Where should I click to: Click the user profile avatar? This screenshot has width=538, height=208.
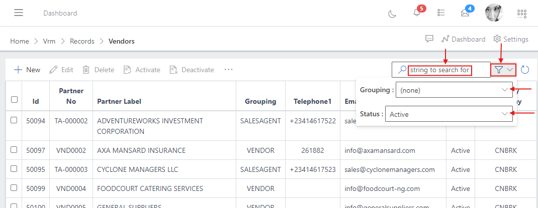(494, 13)
